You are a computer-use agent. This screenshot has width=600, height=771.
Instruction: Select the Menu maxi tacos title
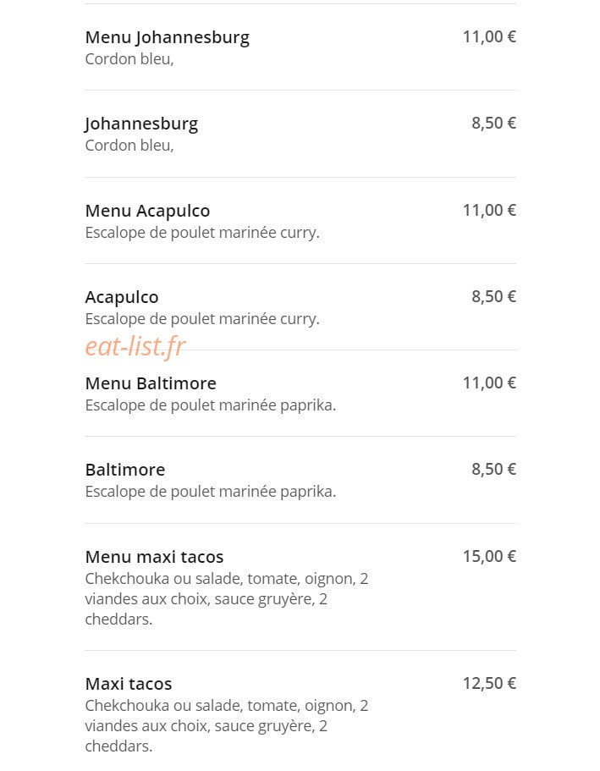[x=154, y=557]
